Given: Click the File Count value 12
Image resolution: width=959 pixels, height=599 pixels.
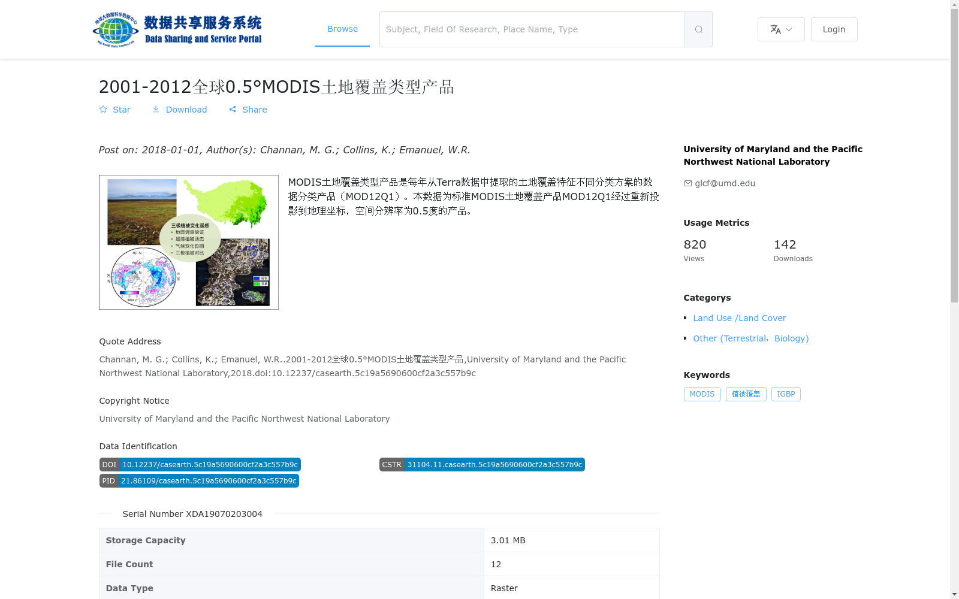Looking at the screenshot, I should [x=496, y=564].
